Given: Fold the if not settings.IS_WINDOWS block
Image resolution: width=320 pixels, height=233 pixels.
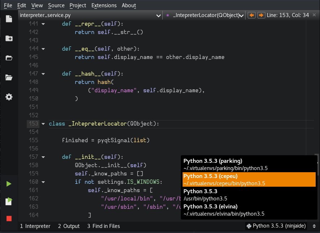Looking at the screenshot, I should click(43, 182).
